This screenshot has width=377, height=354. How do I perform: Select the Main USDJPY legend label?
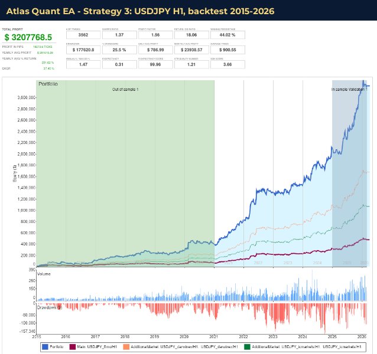[x=97, y=347]
